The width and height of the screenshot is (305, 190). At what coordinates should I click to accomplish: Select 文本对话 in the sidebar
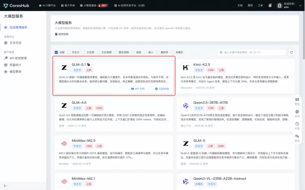coord(15,42)
